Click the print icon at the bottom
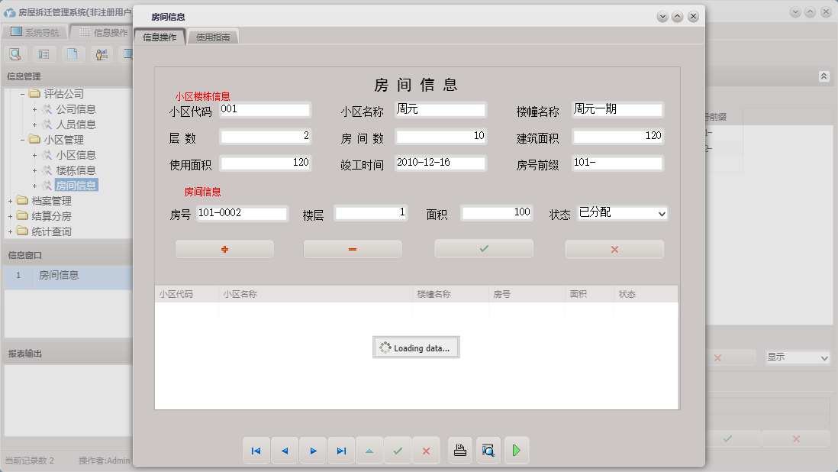Screen dimensions: 838x472 click(459, 450)
